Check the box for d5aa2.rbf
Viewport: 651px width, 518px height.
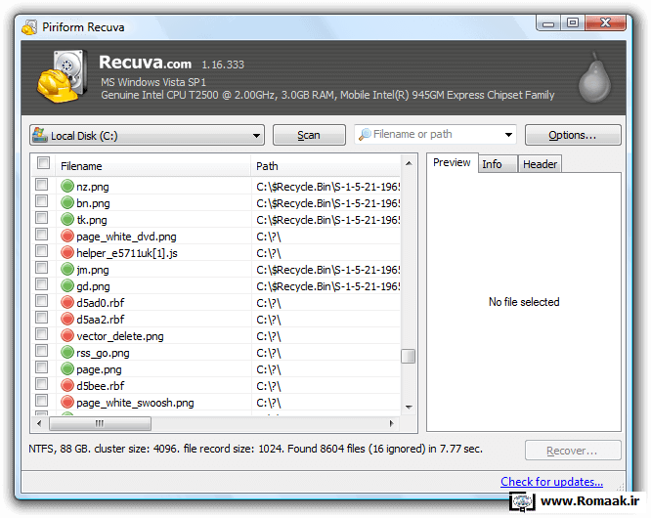point(41,317)
